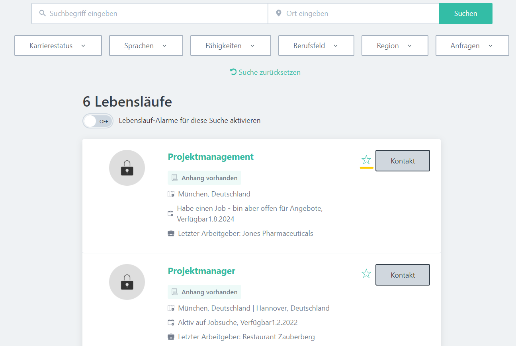Click the location pin icon

point(279,14)
